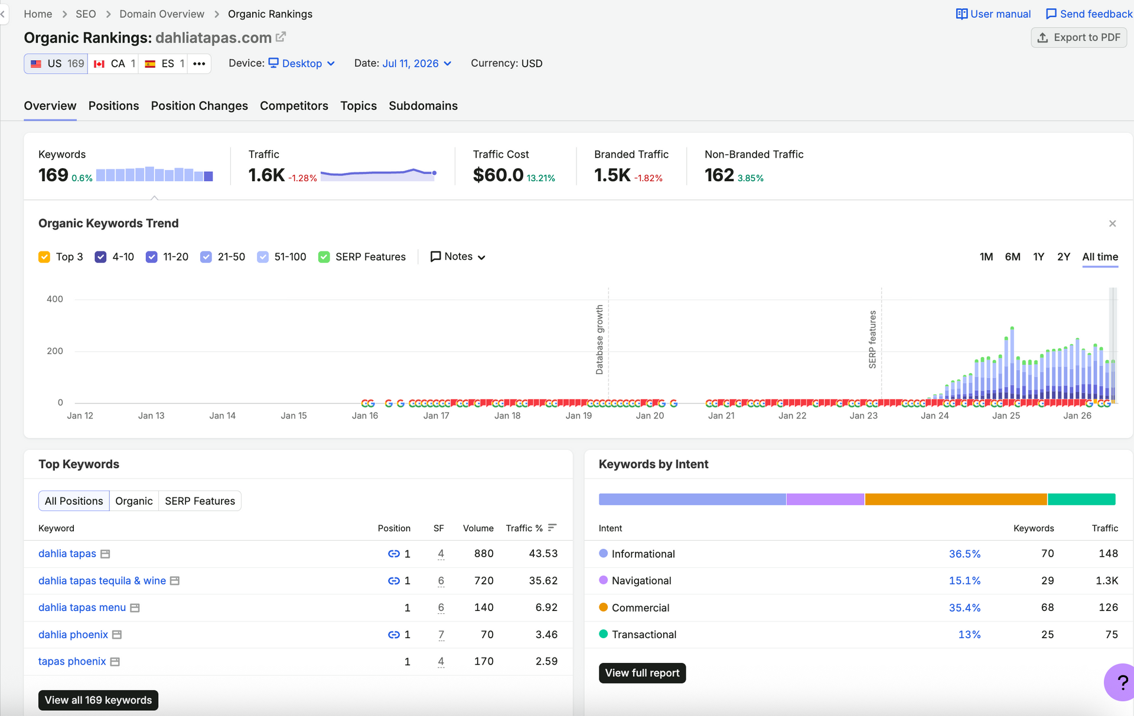Viewport: 1134px width, 716px height.
Task: Go to Domain Overview breadcrumb
Action: (x=162, y=14)
